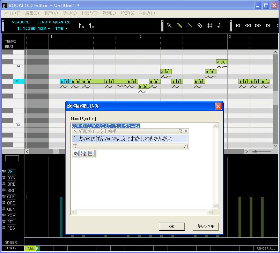Click the green R render button on the track tab
The height and width of the screenshot is (253, 280).
pos(37,248)
